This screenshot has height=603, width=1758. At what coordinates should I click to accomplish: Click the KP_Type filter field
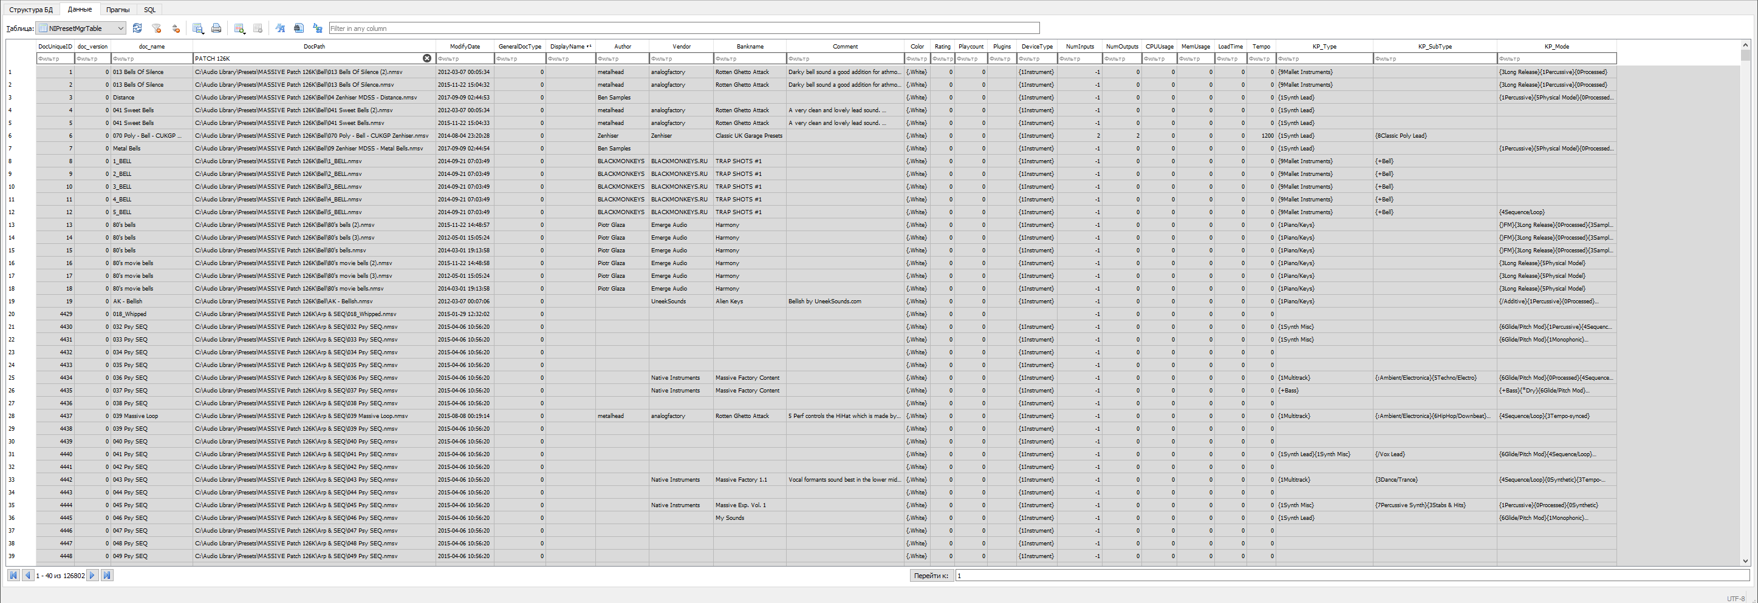pos(1324,59)
